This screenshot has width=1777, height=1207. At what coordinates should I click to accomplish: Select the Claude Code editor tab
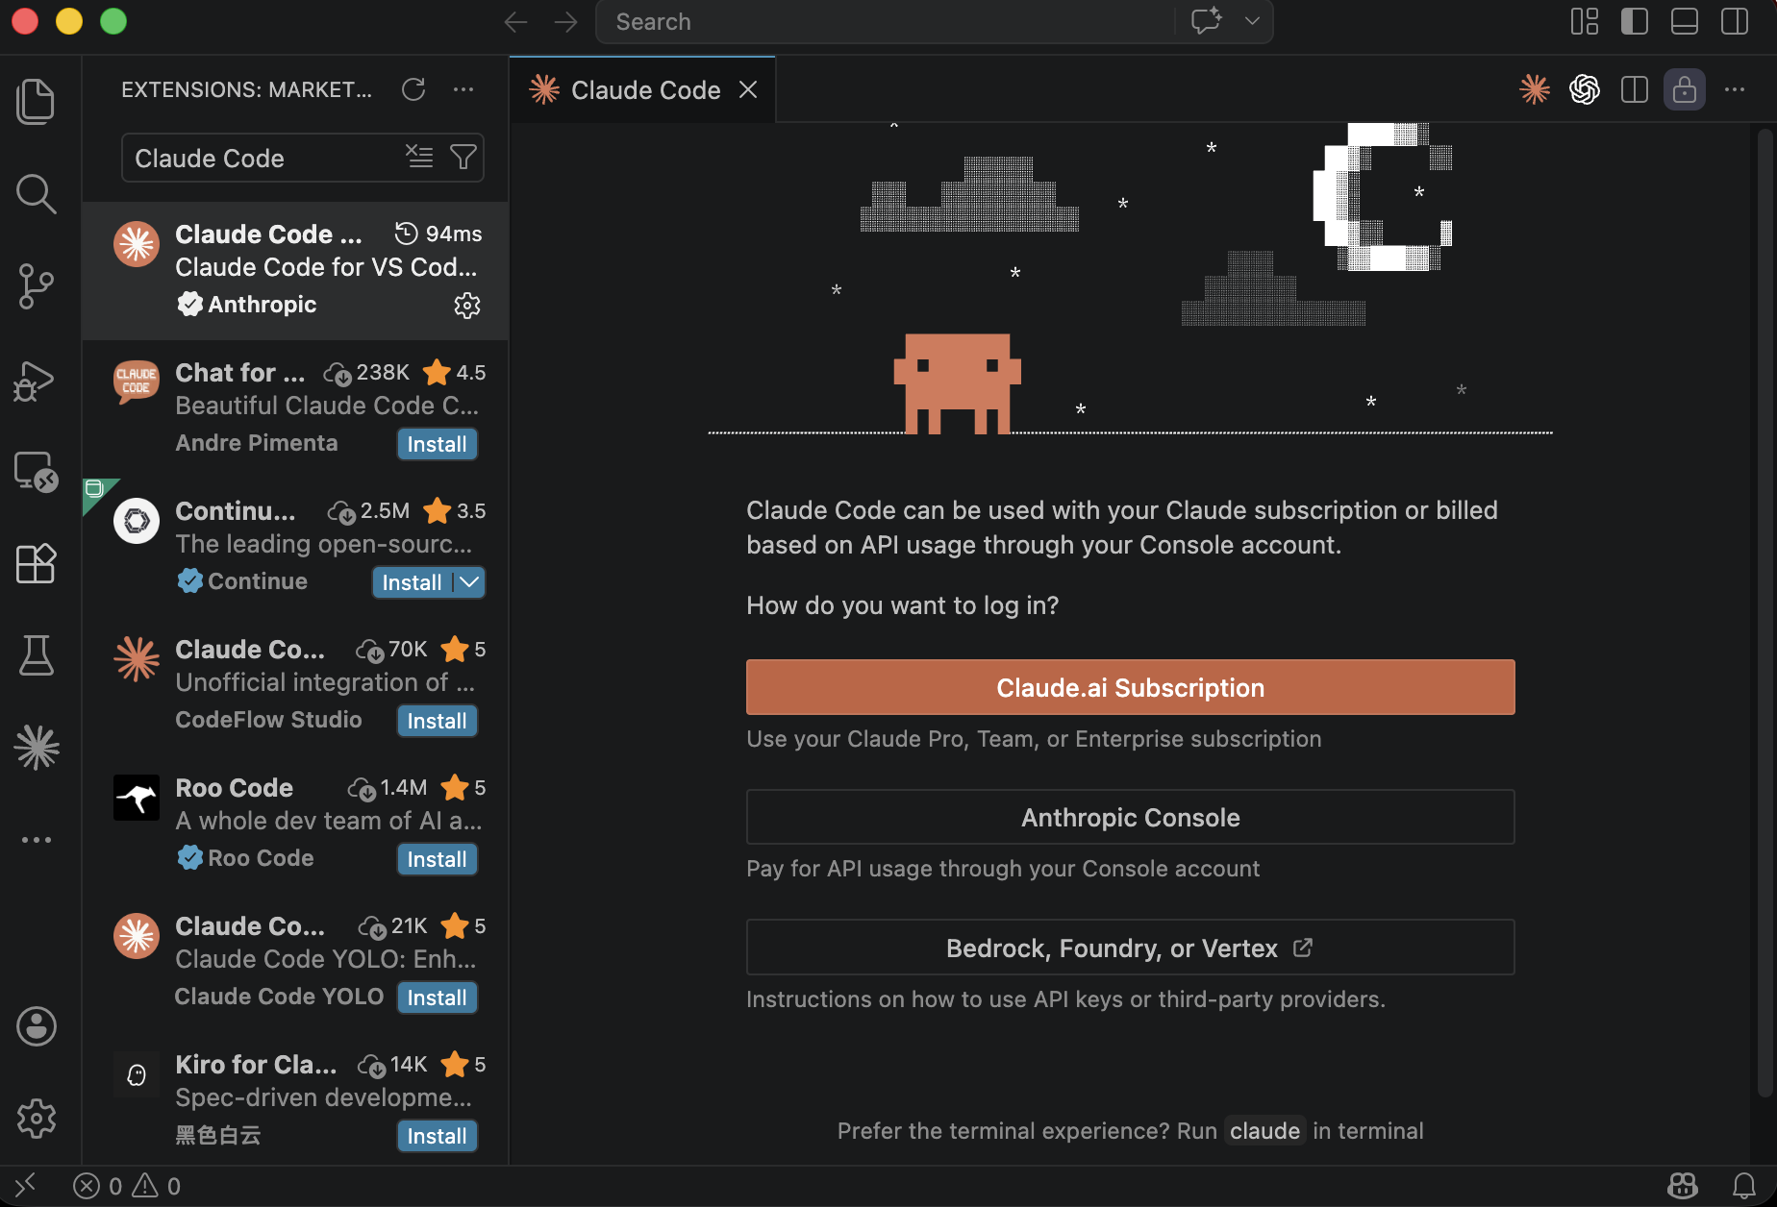coord(644,90)
